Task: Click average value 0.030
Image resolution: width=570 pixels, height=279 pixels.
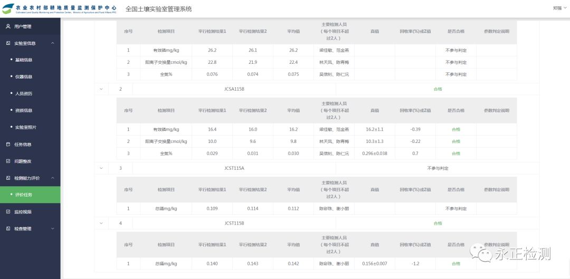Action: coord(293,153)
